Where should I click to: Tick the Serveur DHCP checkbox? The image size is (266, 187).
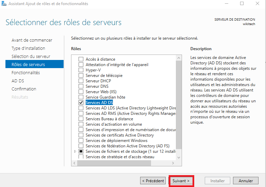81,81
